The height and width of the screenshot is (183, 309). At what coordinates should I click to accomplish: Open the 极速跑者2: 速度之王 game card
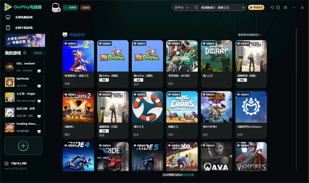pos(78,64)
